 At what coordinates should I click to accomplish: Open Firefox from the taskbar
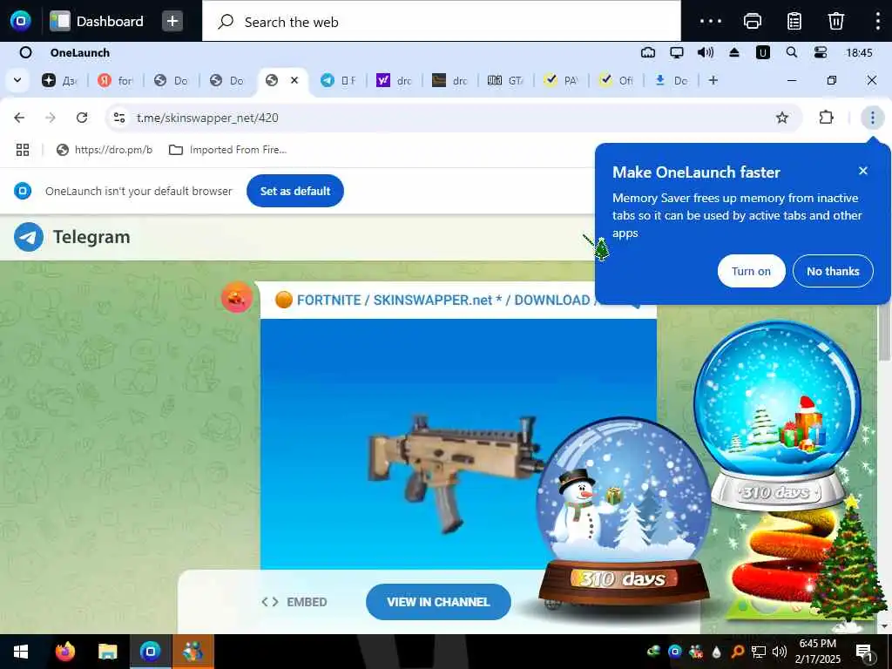[64, 652]
